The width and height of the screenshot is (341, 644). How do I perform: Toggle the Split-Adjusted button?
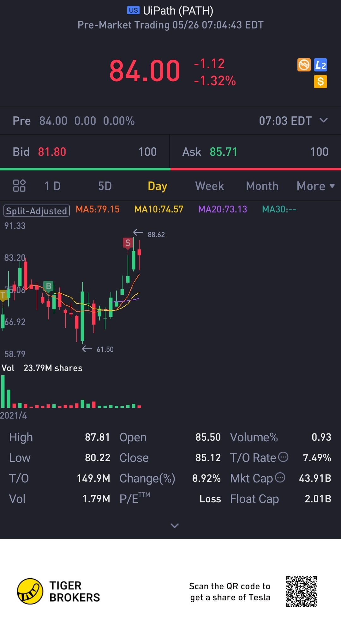(37, 211)
